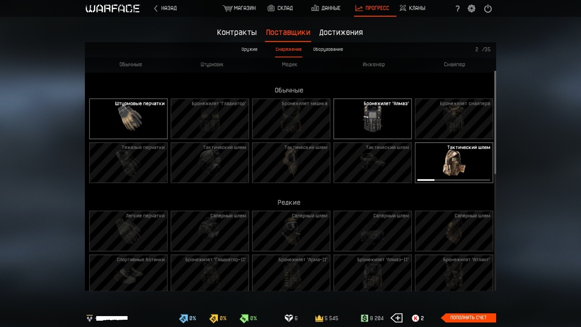Click the blue booster percentage icon
Viewport: 581px width, 327px height.
pos(183,318)
